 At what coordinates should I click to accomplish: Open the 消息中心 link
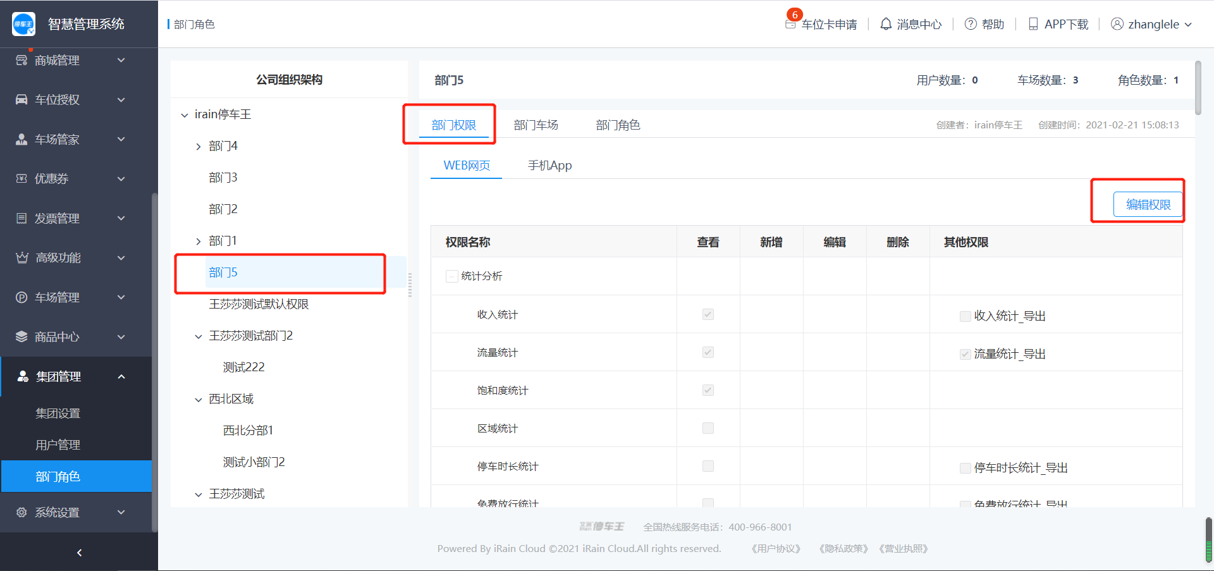coord(919,25)
